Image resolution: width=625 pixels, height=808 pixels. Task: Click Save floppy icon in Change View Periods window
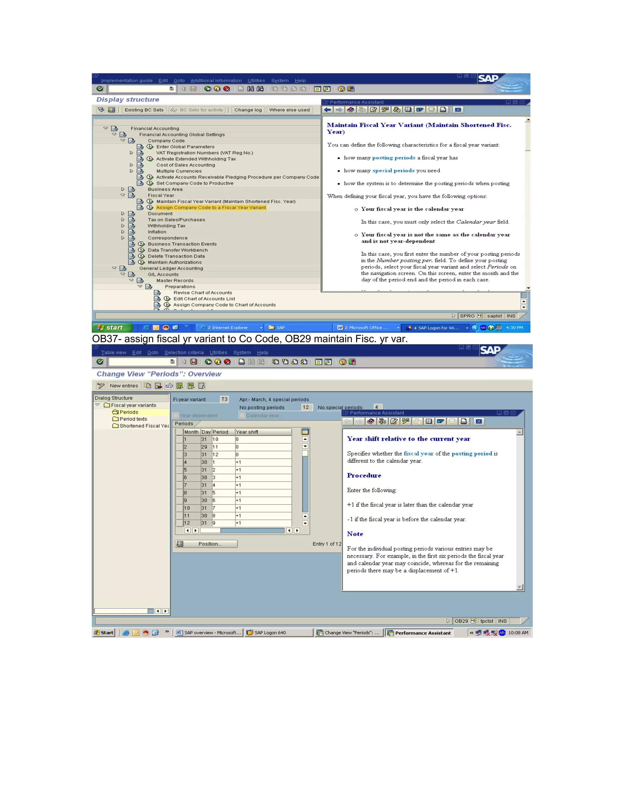pyautogui.click(x=194, y=362)
